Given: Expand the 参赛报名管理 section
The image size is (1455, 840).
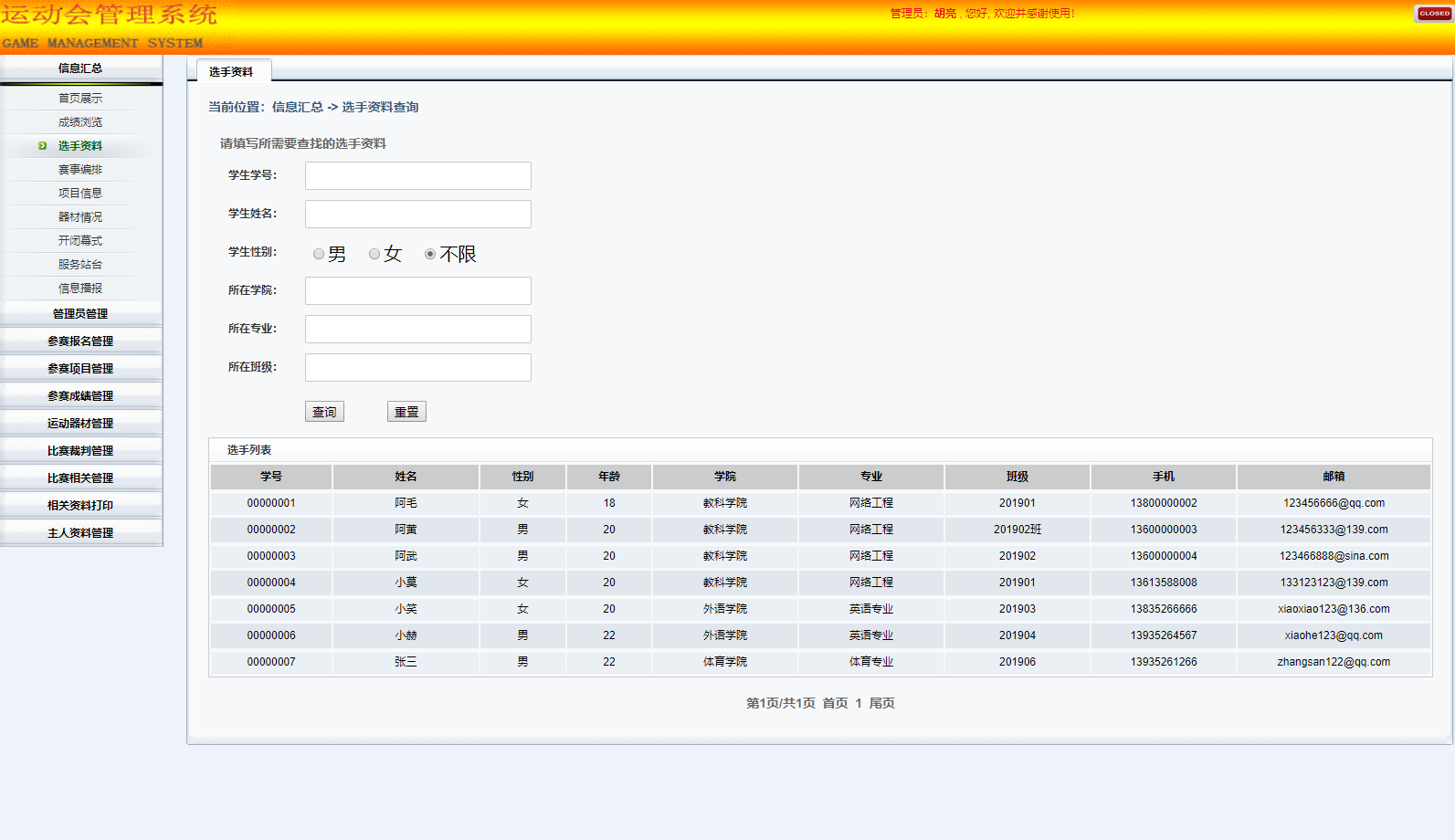Looking at the screenshot, I should point(81,341).
